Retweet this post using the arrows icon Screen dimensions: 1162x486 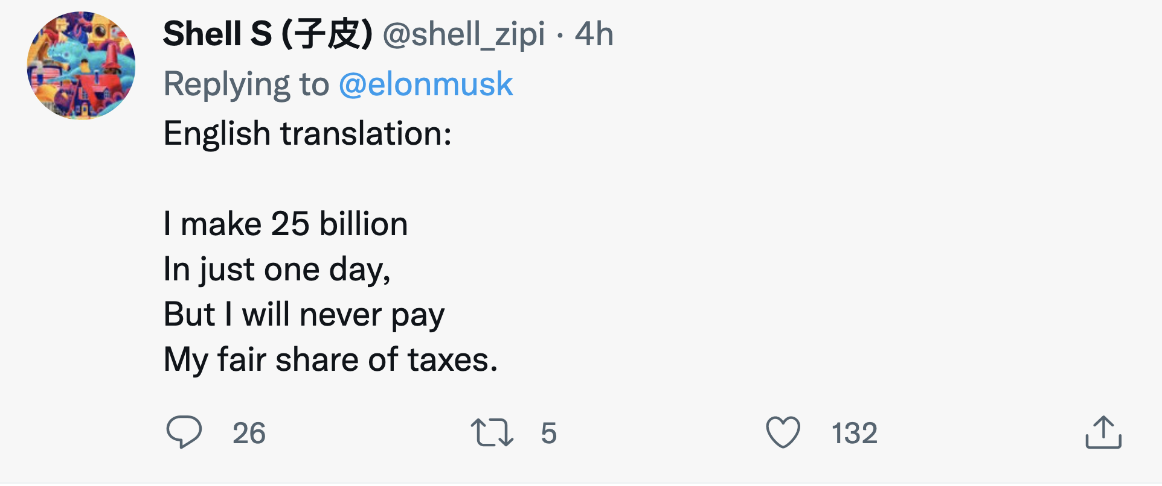[492, 433]
